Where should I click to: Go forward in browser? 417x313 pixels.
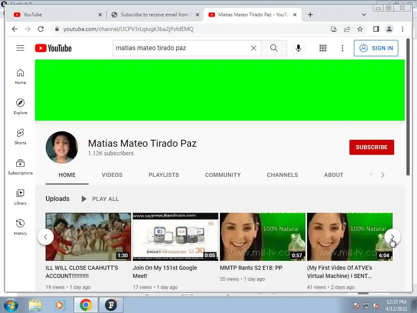click(28, 29)
